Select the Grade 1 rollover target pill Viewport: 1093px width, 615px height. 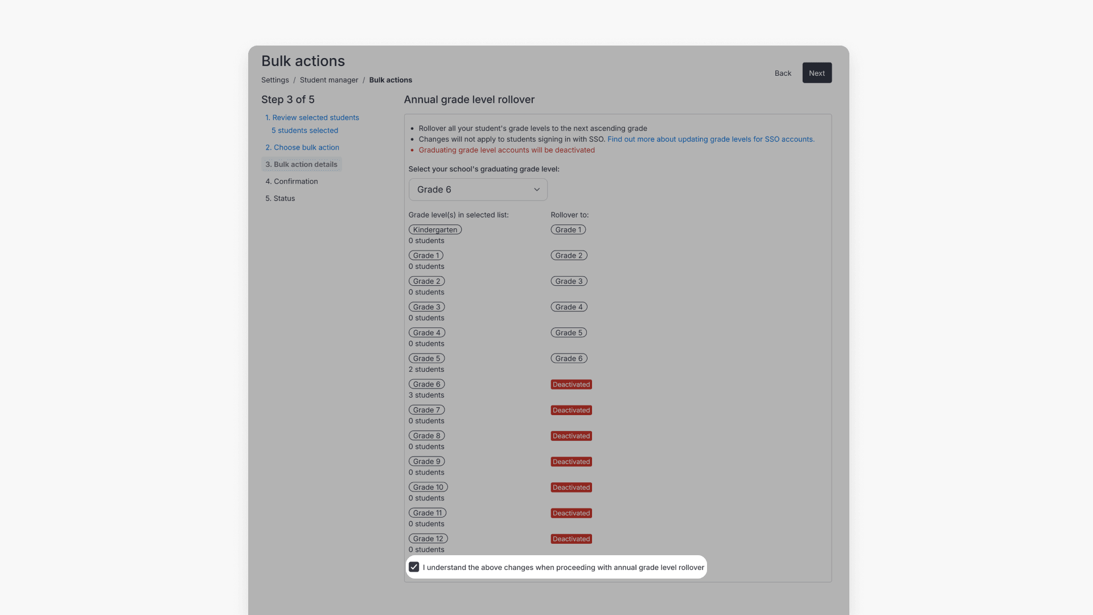click(x=568, y=229)
